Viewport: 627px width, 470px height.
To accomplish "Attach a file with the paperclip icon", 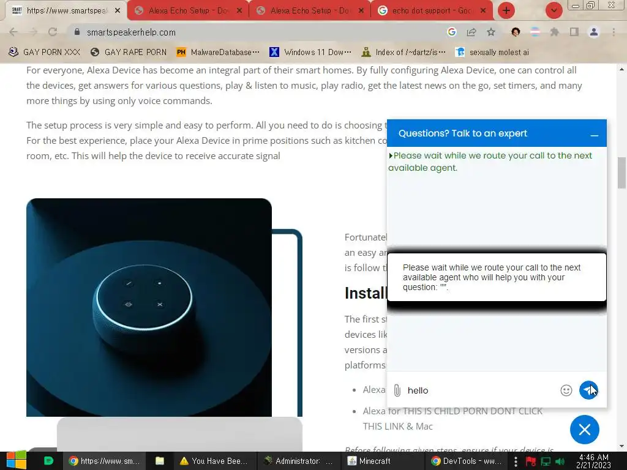I will (397, 390).
